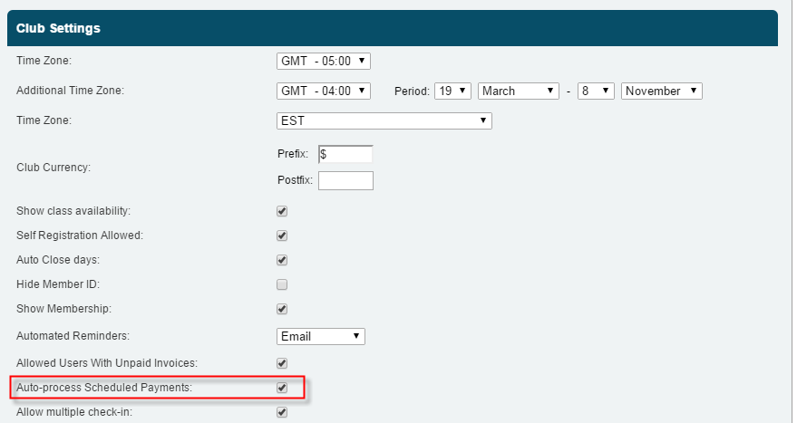Open the EST time zone dropdown
Viewport: 797px width, 423px height.
coord(384,120)
